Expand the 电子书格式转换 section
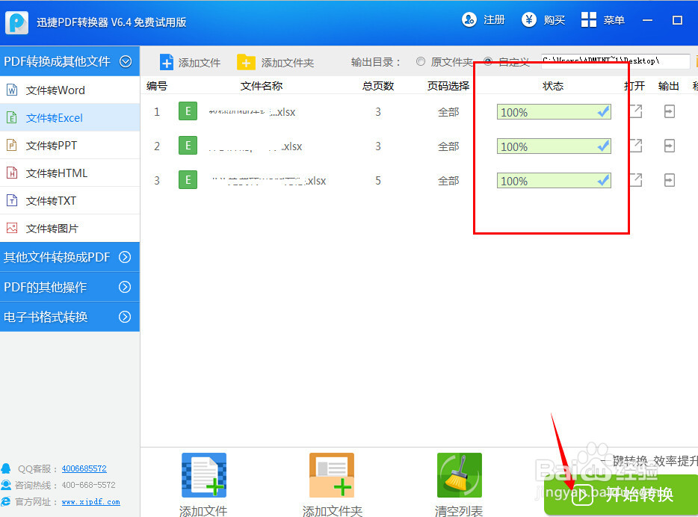Viewport: 698px width, 517px height. pyautogui.click(x=125, y=317)
